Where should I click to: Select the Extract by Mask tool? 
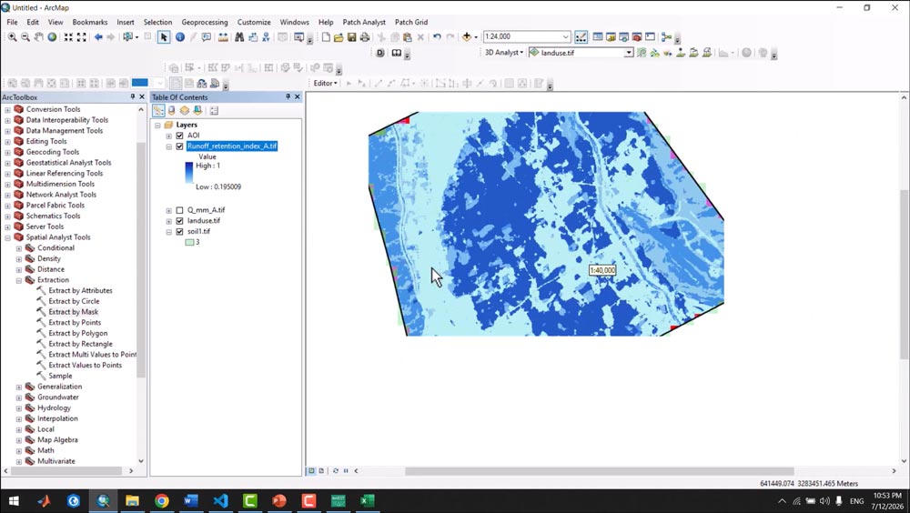tap(73, 312)
